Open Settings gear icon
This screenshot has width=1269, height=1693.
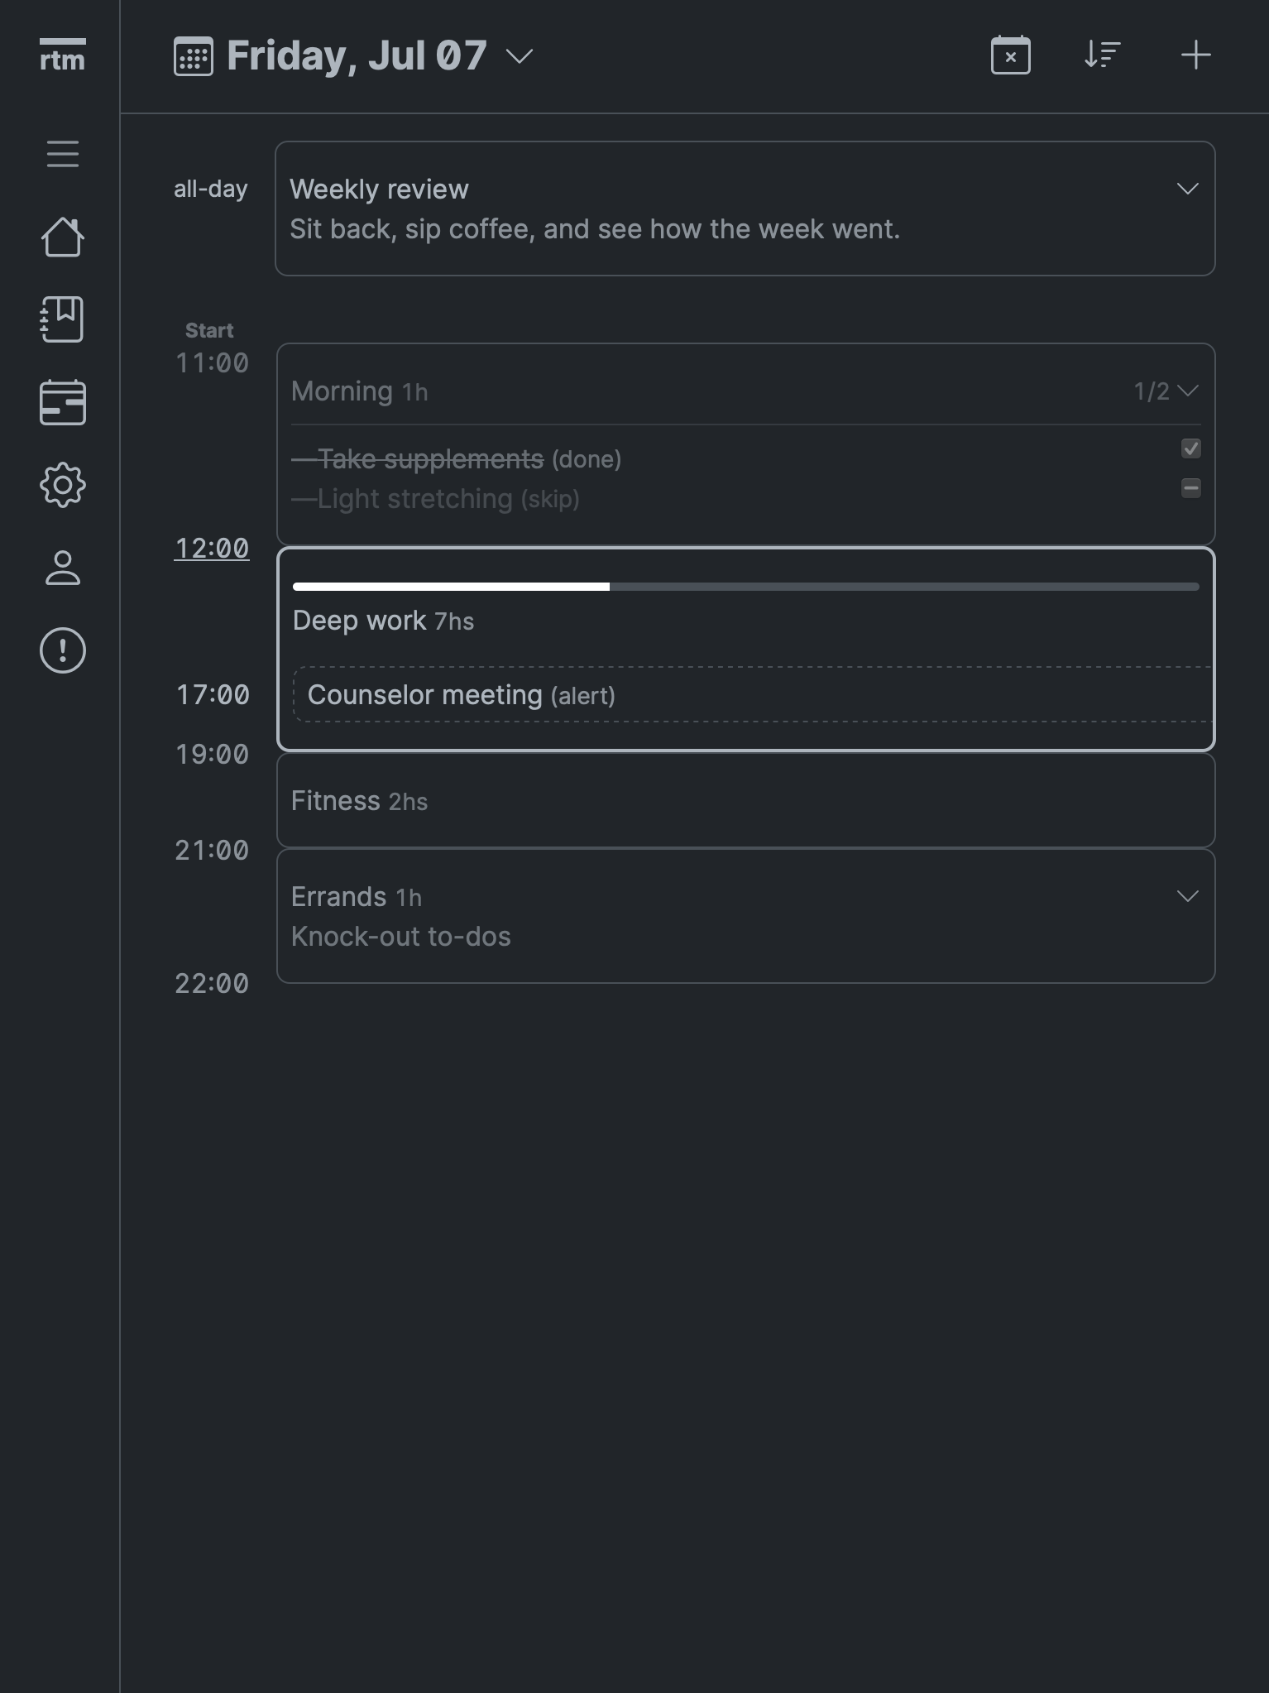[63, 485]
